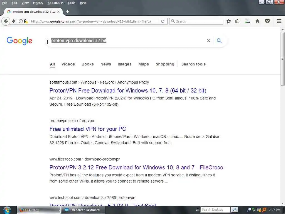This screenshot has width=285, height=214.
Task: Open the File menu
Action: [x=5, y=3]
